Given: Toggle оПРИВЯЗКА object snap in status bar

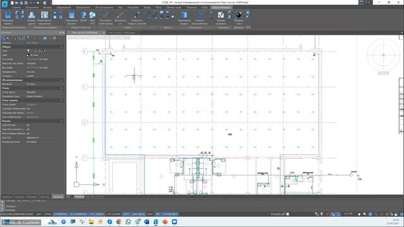Looking at the screenshot, I should click(x=61, y=214).
